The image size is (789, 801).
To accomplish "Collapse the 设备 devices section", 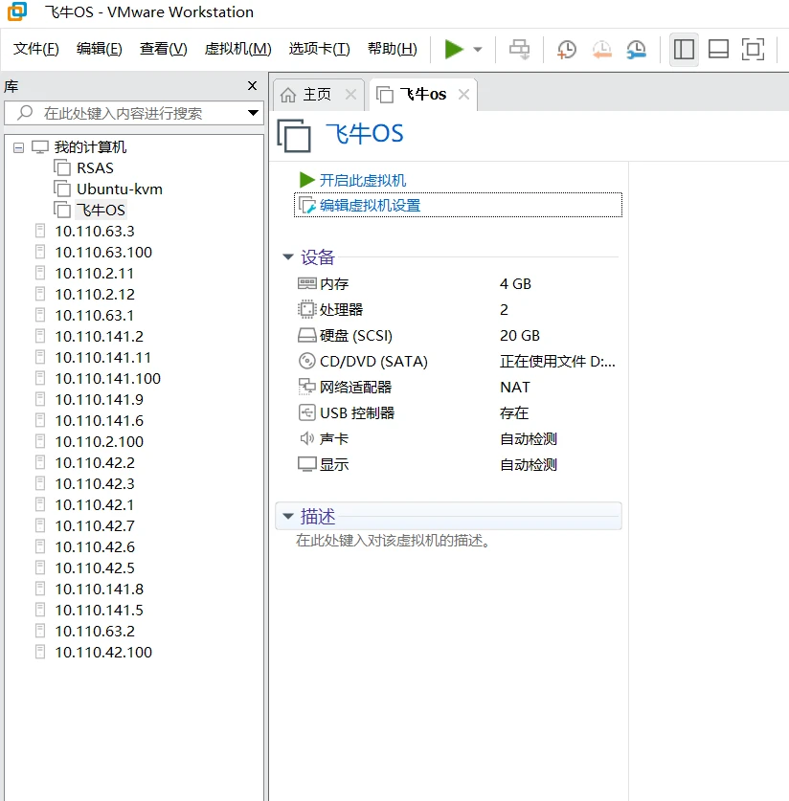I will click(x=288, y=257).
